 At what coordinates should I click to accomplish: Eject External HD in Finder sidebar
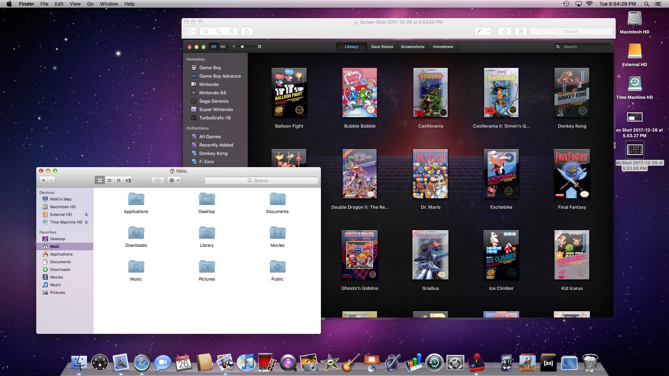click(86, 214)
